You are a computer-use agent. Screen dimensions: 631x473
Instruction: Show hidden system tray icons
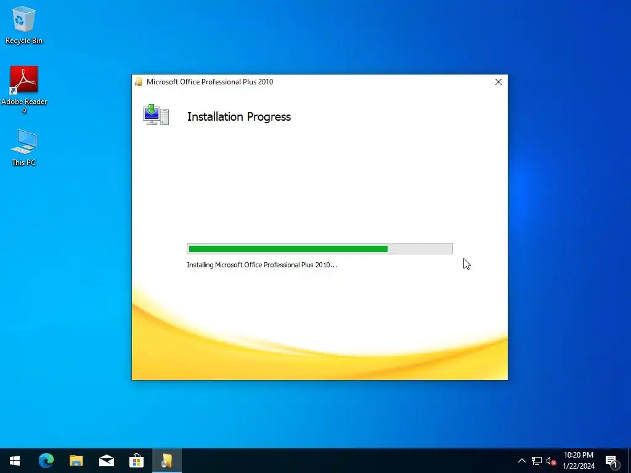(x=521, y=461)
